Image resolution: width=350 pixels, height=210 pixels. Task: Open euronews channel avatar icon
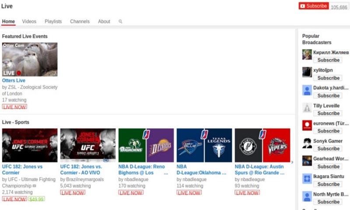pos(307,126)
